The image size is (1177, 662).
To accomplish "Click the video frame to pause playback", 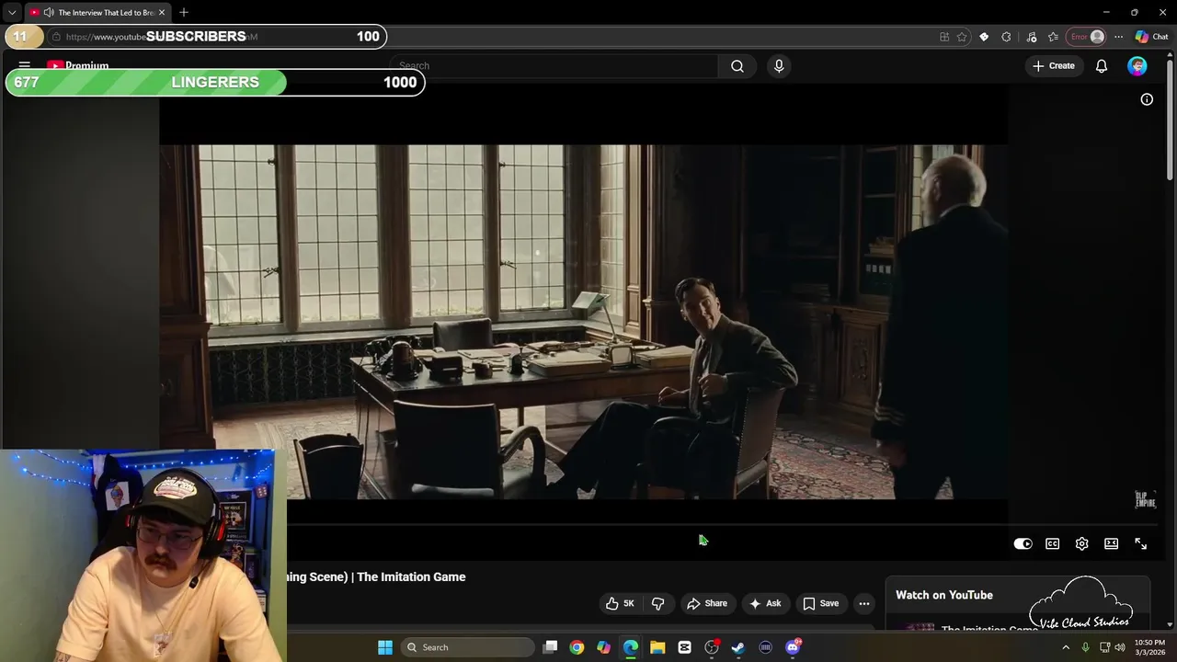I will point(583,322).
